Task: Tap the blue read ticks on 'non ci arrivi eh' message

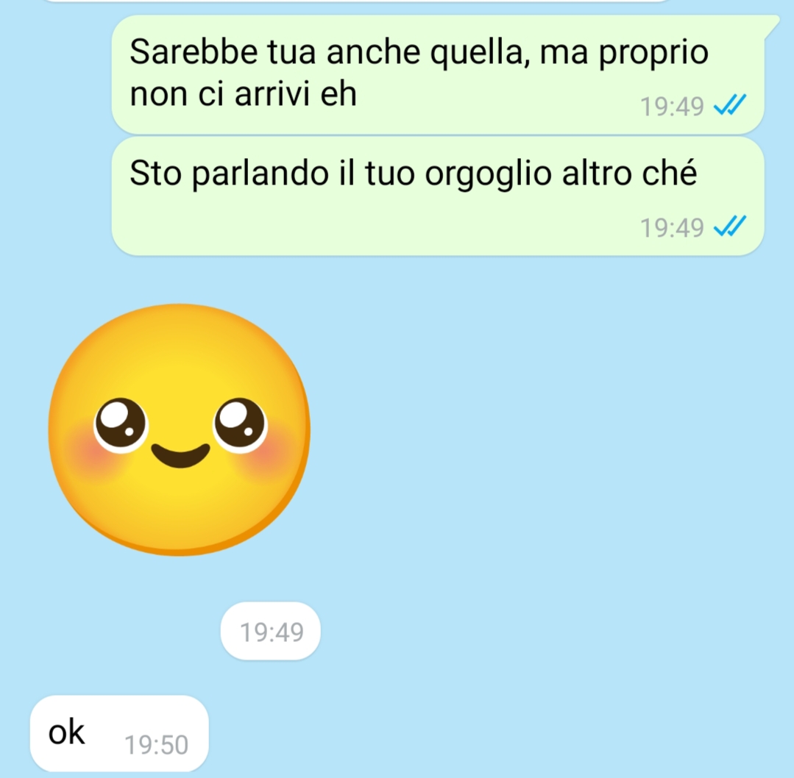Action: 730,105
